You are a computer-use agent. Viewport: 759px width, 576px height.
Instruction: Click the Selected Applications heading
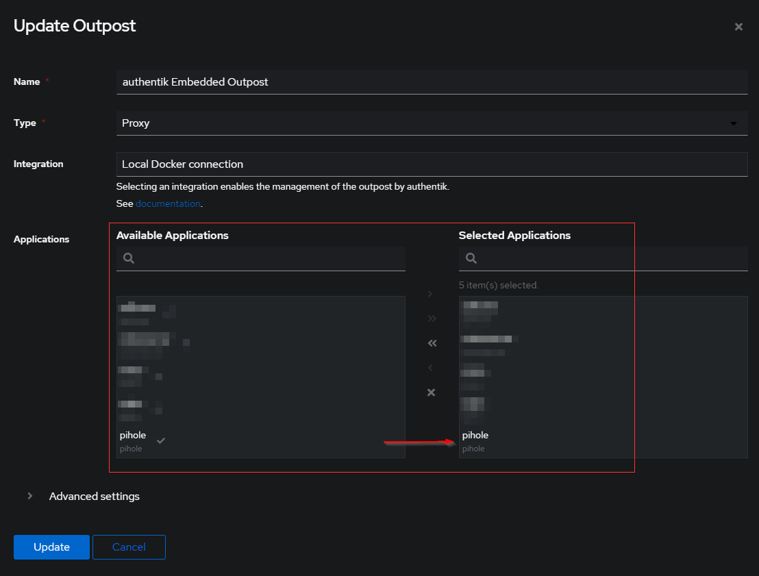514,235
